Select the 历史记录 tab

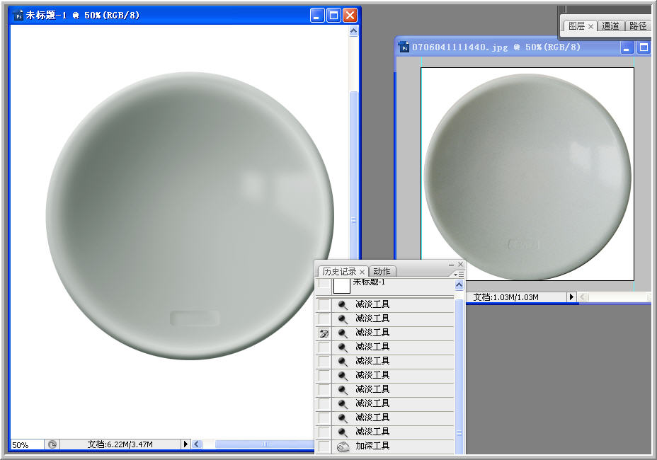(339, 272)
